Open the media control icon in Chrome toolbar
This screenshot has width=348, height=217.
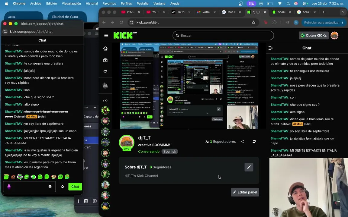287,22
